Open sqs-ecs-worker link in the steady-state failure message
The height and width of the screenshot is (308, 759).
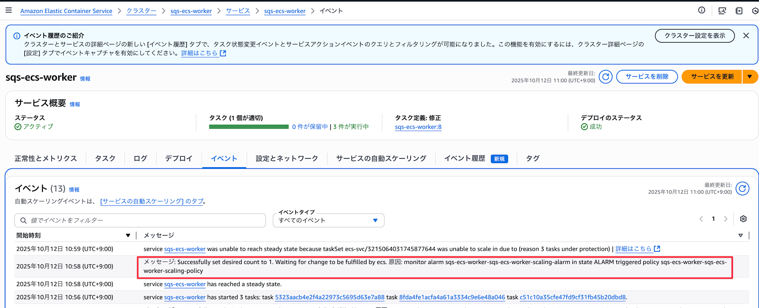pyautogui.click(x=185, y=249)
